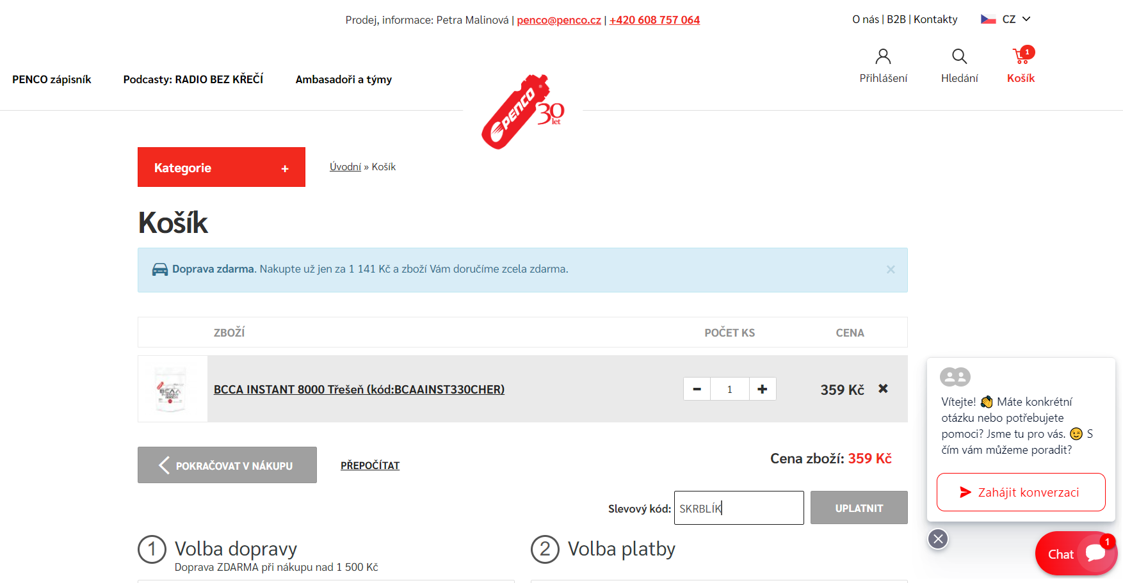Expand the Kategorie menu
The image size is (1123, 583).
(x=222, y=167)
